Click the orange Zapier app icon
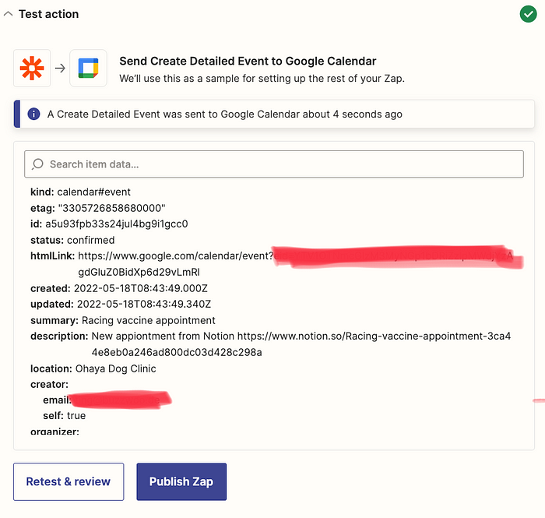 tap(32, 68)
